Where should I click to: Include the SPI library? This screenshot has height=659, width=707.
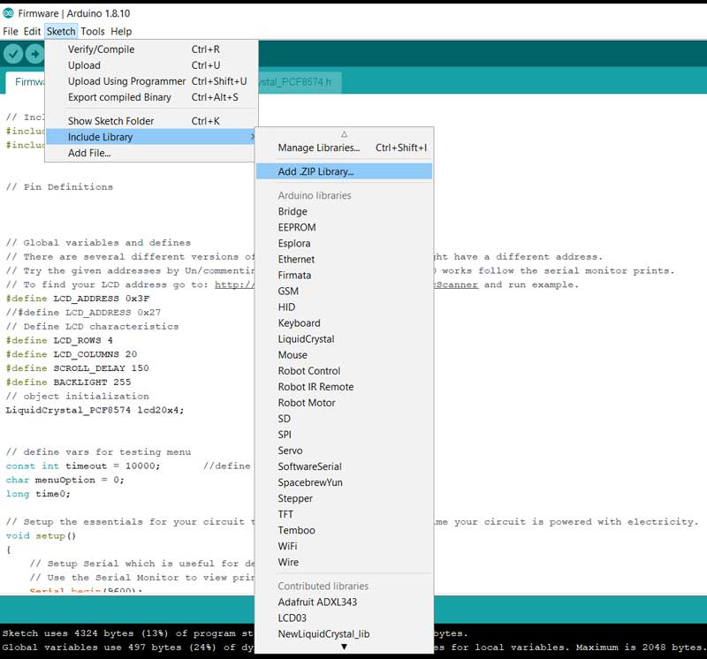[x=344, y=435]
